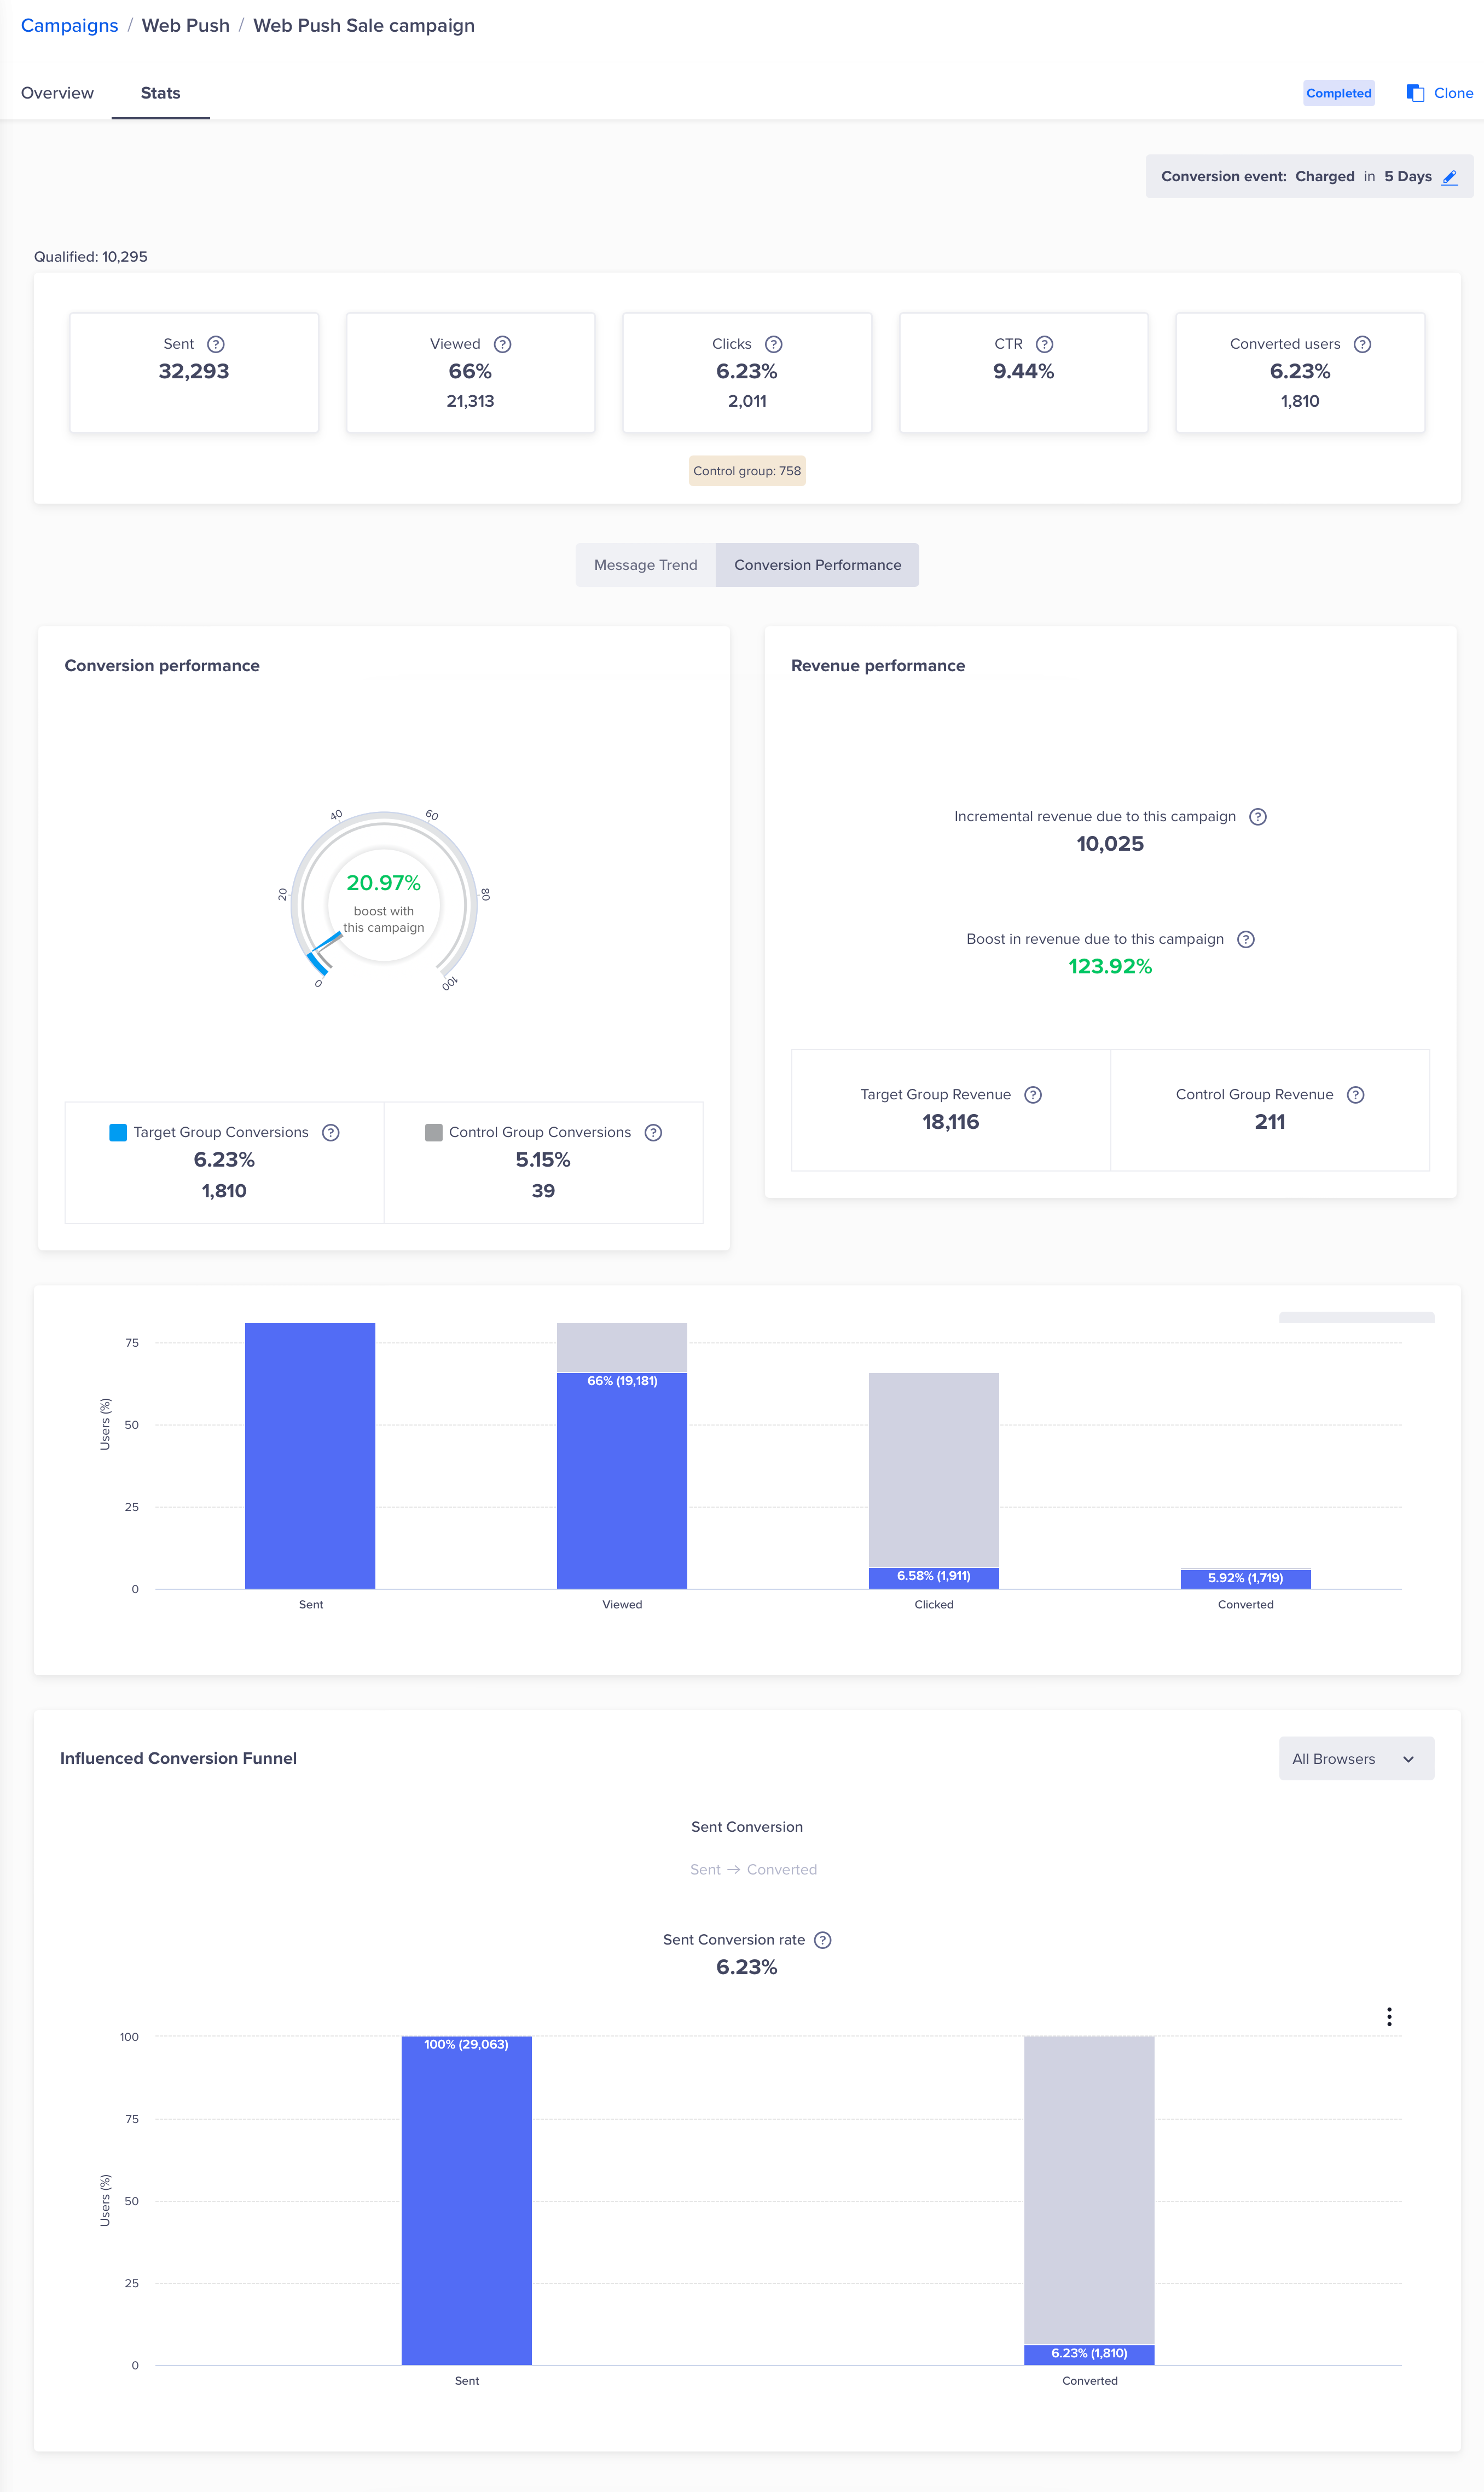
Task: Click the Clone button text
Action: 1453,93
